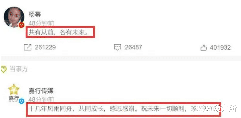Open the post text 共有从前,各有未来
Image resolution: width=241 pixels, height=118 pixels.
click(x=59, y=33)
